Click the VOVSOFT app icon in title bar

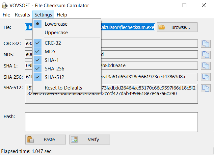(x=5, y=6)
